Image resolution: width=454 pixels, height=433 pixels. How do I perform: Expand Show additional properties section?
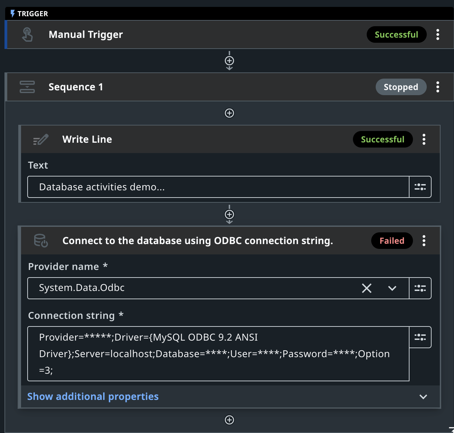(x=423, y=397)
